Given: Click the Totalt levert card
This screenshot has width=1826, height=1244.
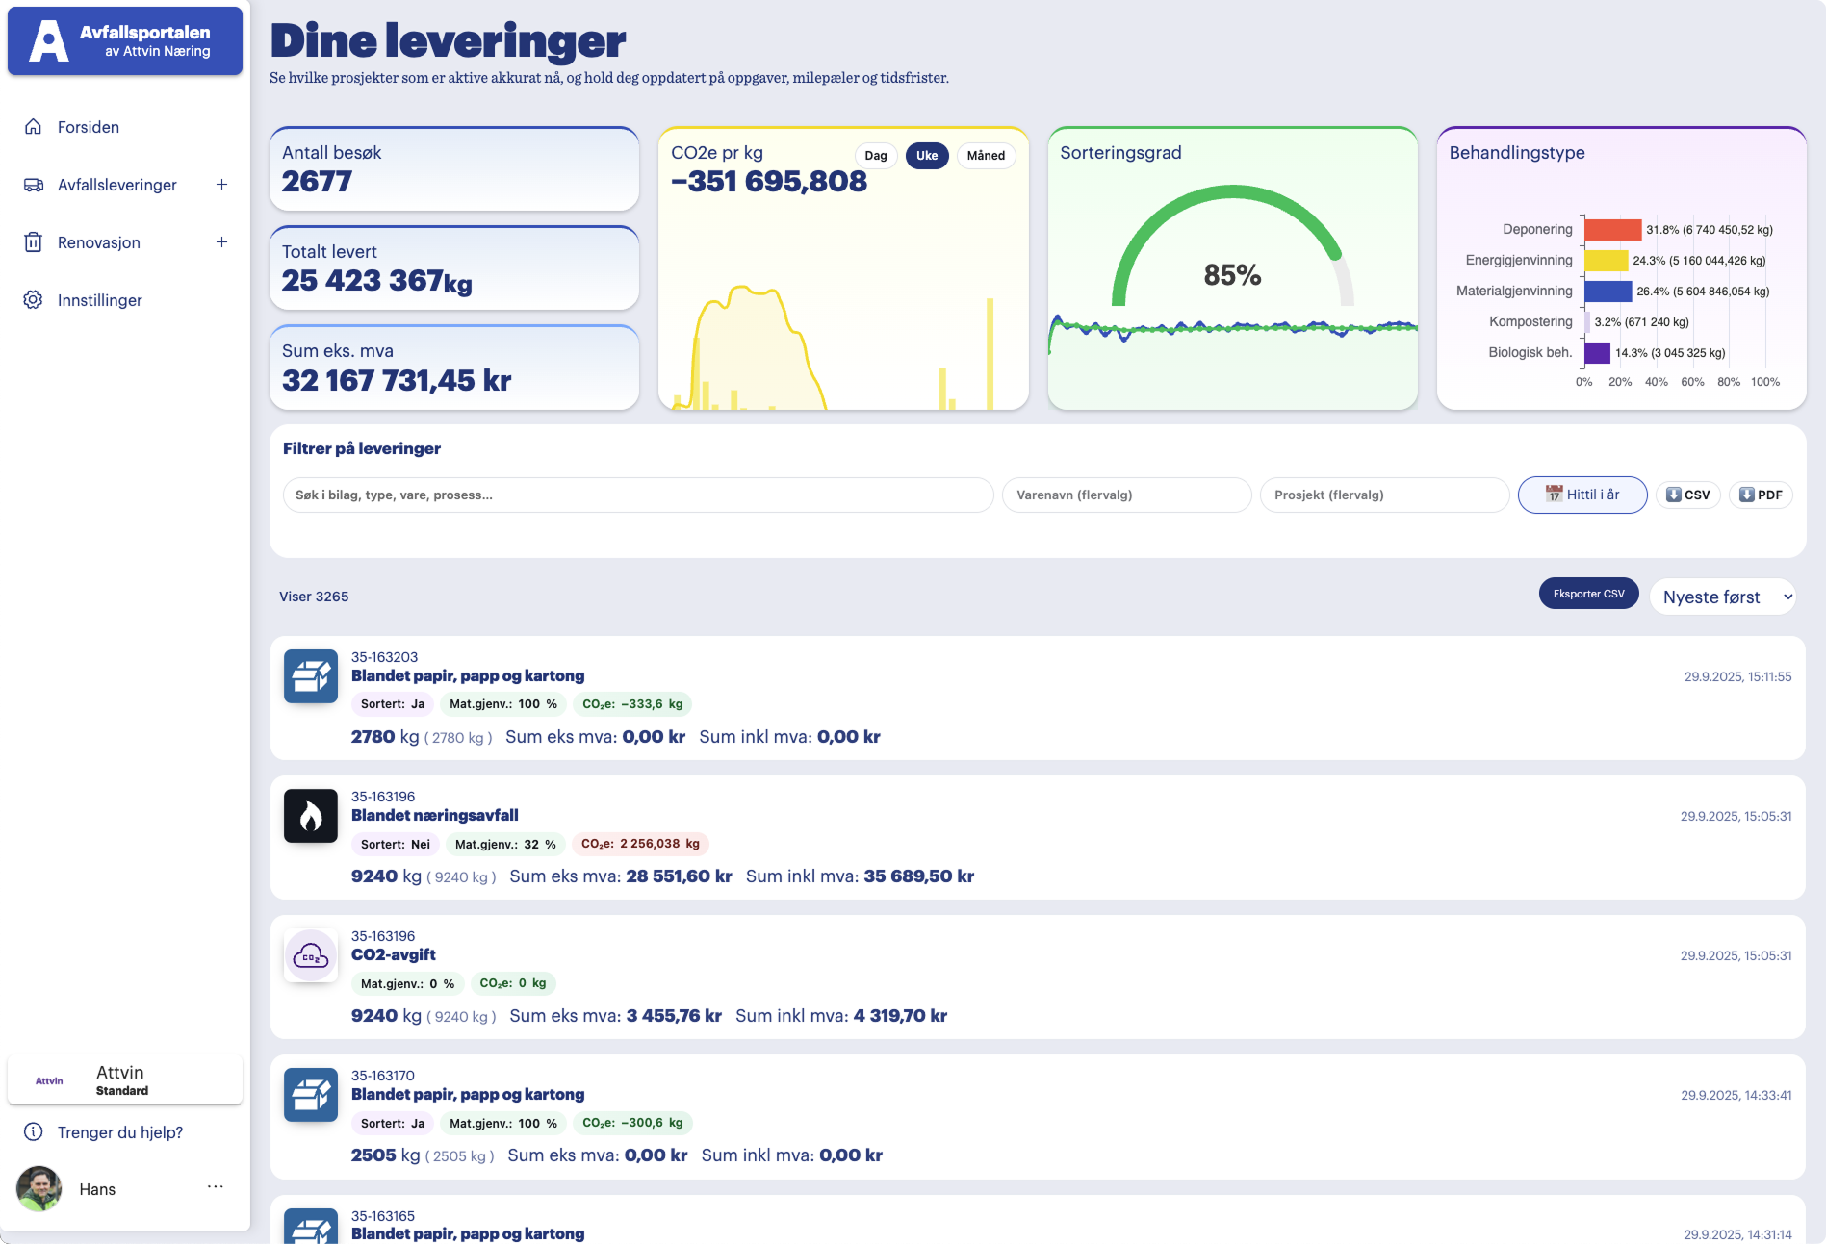Looking at the screenshot, I should click(x=454, y=268).
